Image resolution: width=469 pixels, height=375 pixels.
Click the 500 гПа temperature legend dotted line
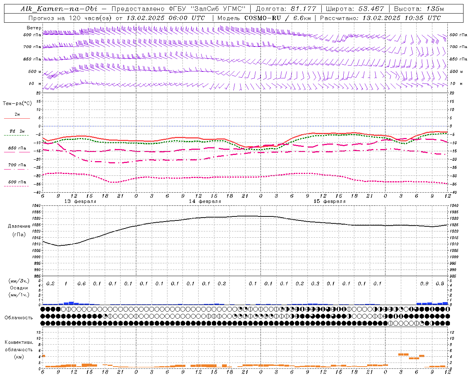16,186
